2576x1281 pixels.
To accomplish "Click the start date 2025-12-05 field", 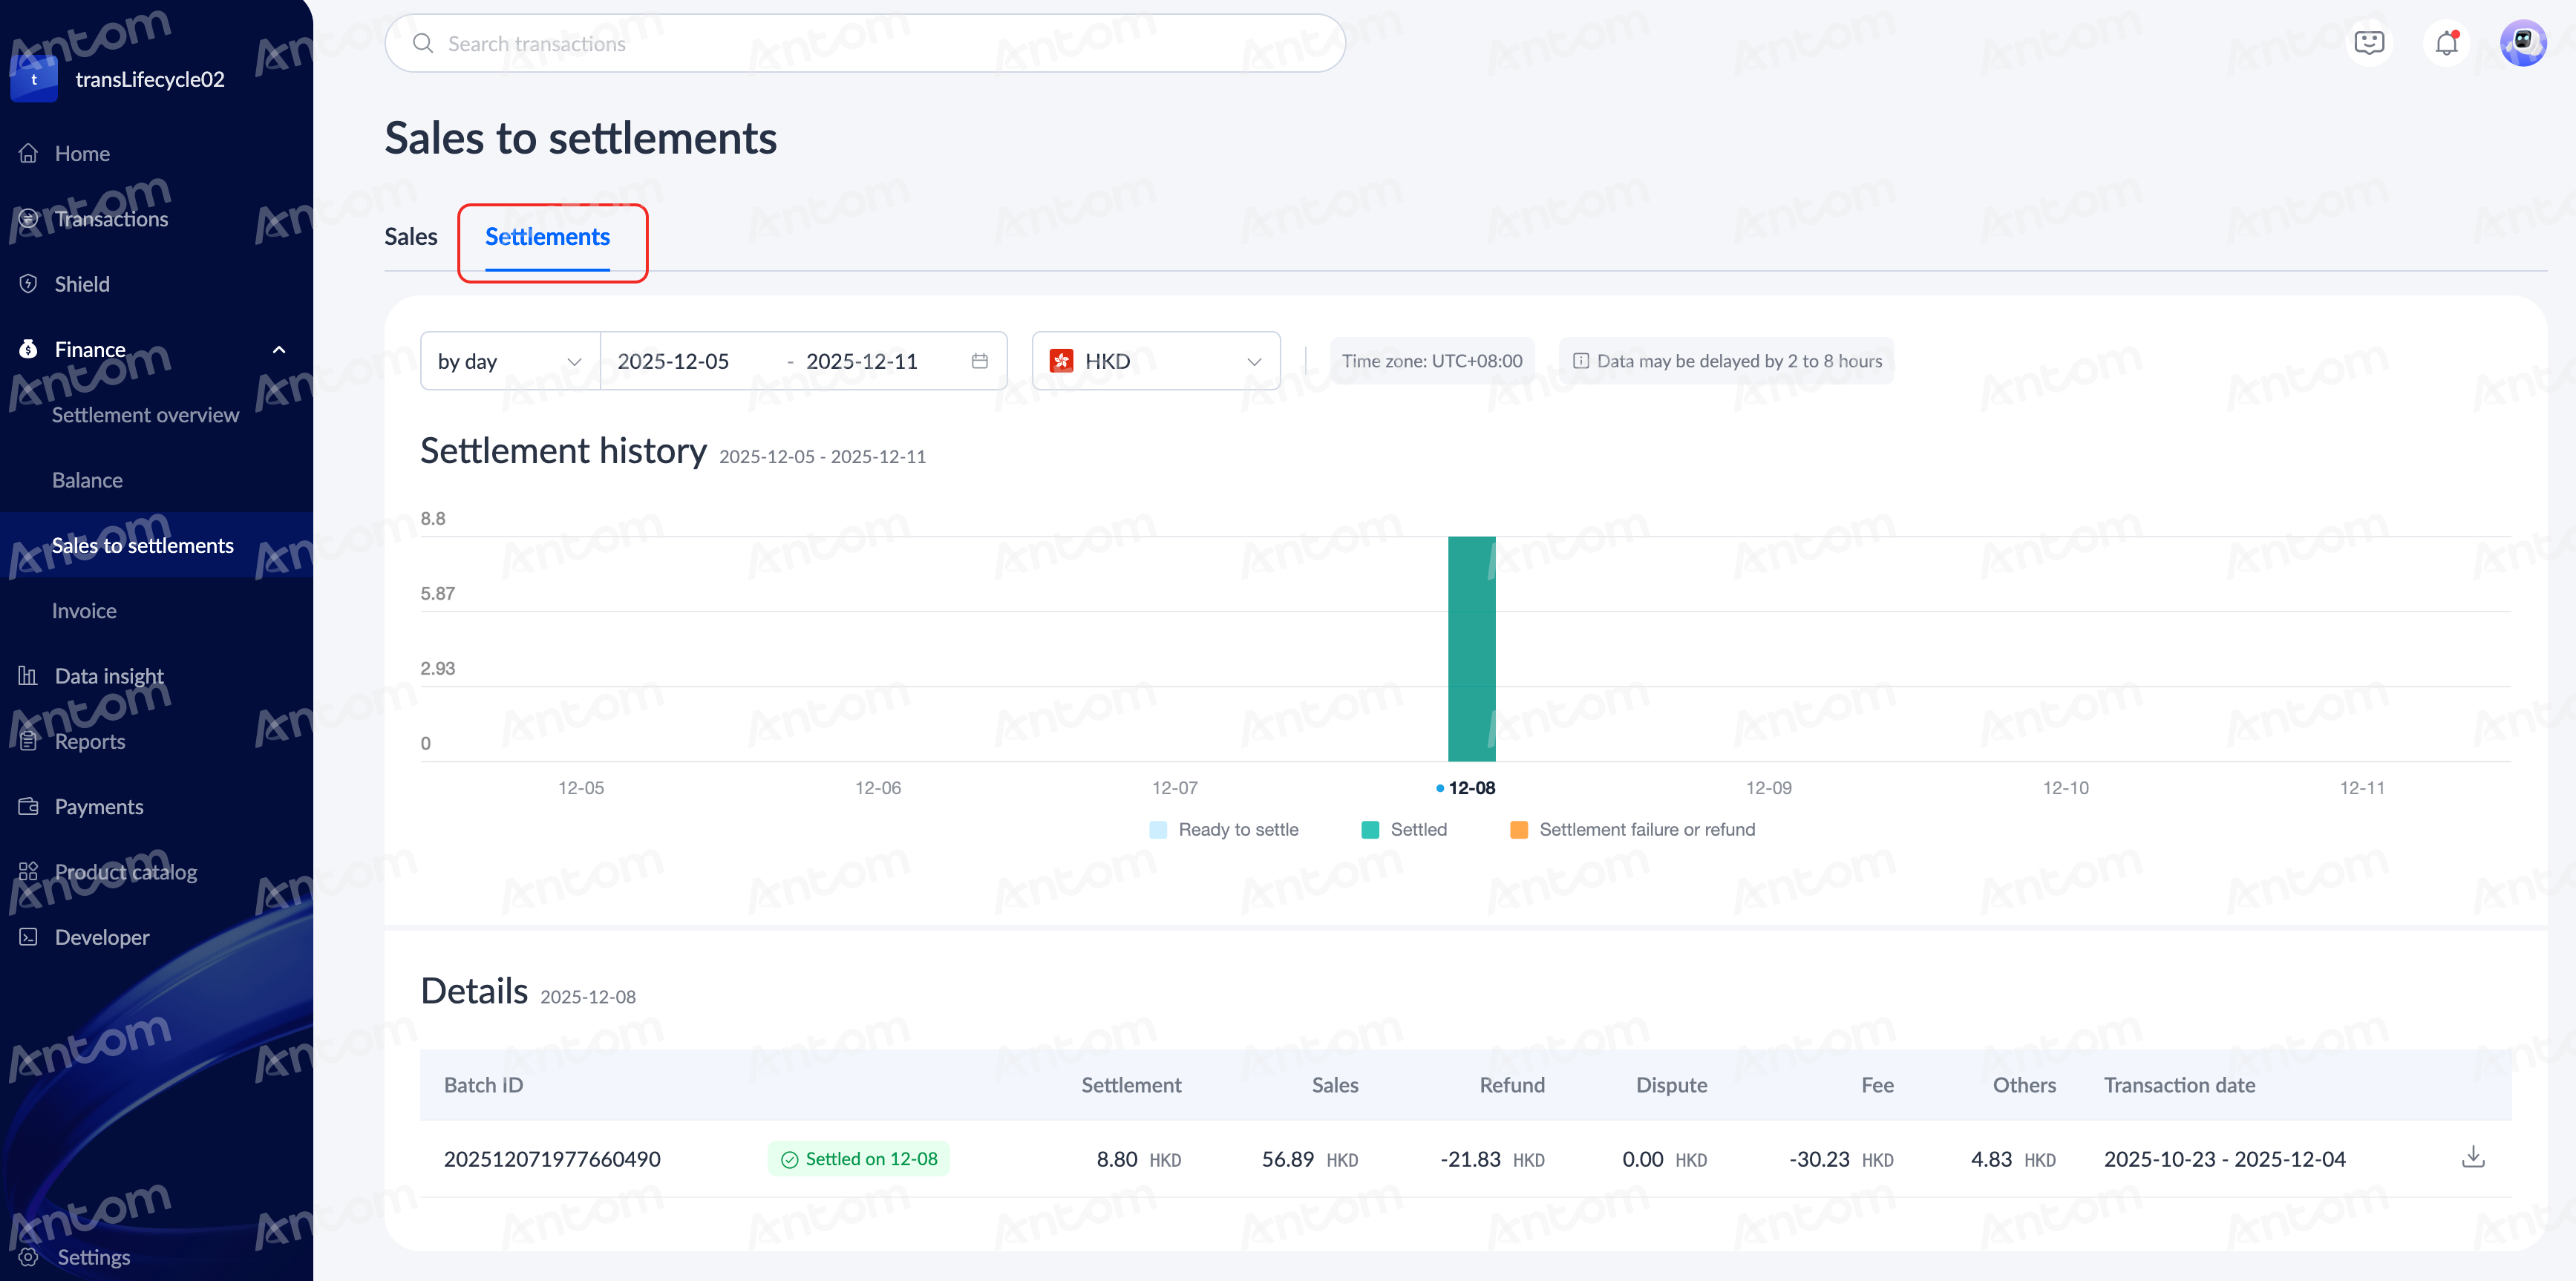I will (673, 361).
